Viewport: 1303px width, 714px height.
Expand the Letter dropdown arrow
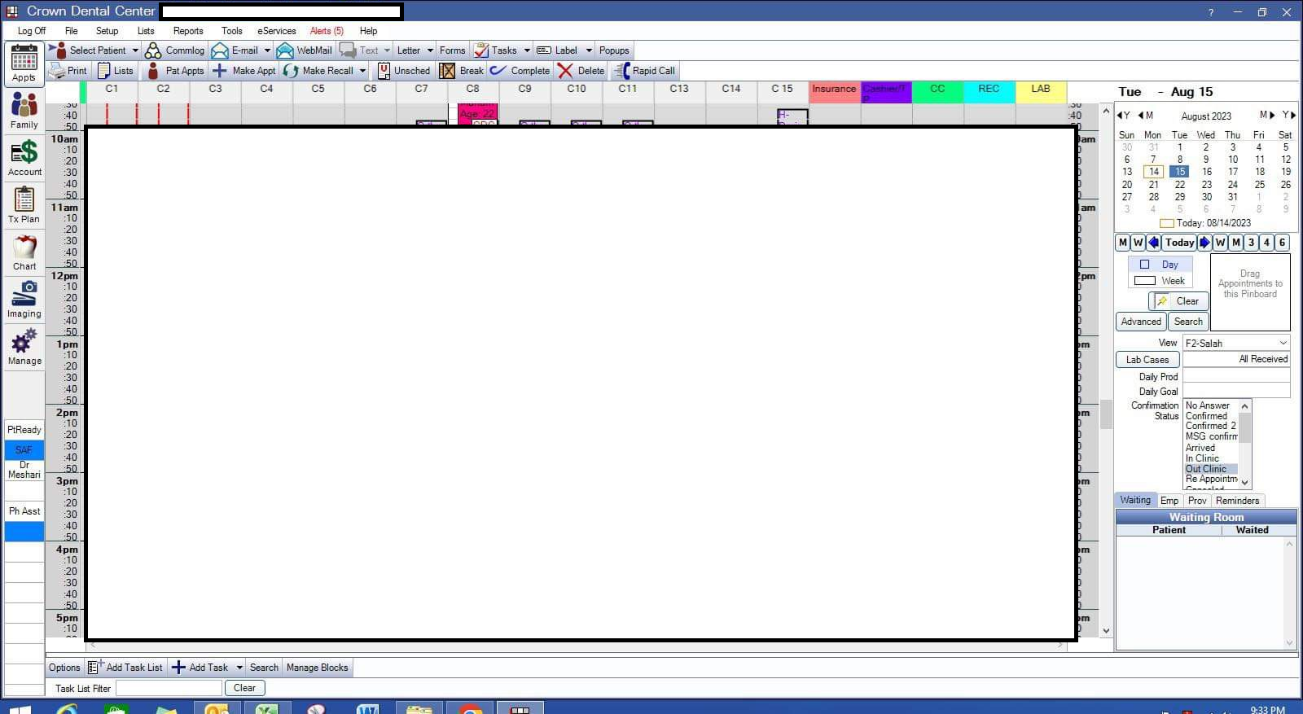click(x=430, y=50)
